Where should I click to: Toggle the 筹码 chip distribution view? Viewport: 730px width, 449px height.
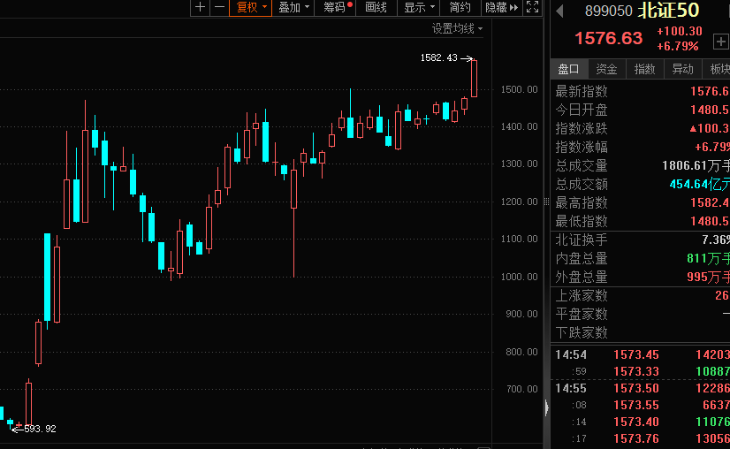337,8
